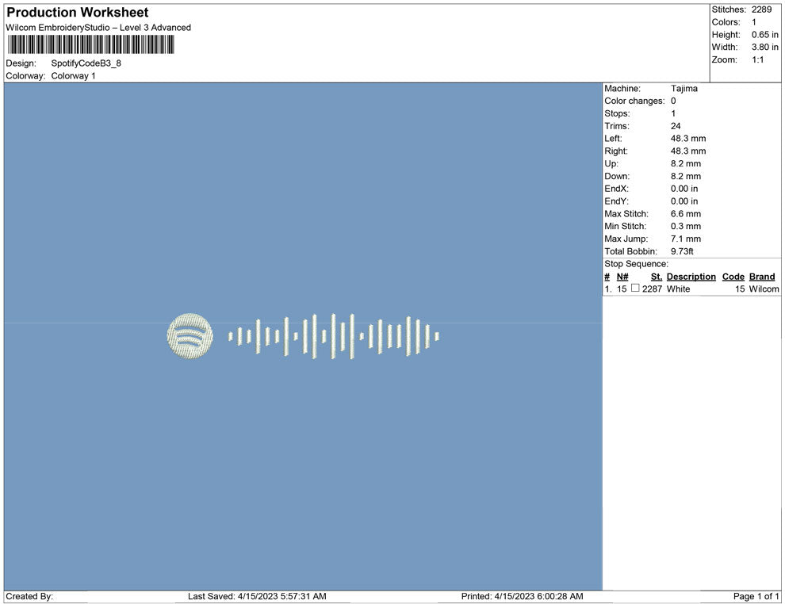Click the 'Last Saved: 4/15/2023 5:57:31 AM' text
The image size is (785, 604).
[257, 596]
